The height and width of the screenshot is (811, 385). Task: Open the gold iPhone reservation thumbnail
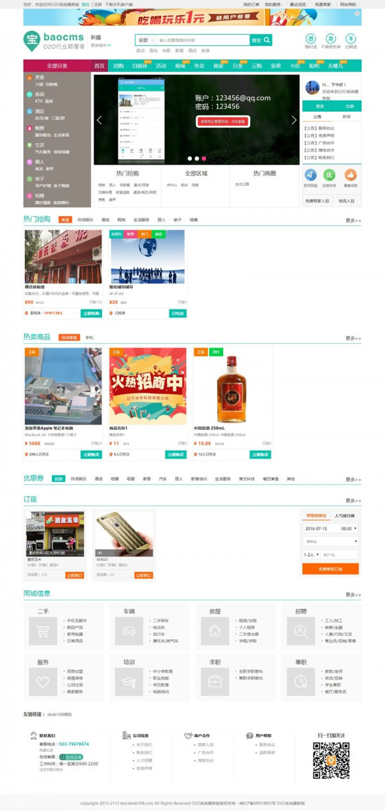[124, 533]
